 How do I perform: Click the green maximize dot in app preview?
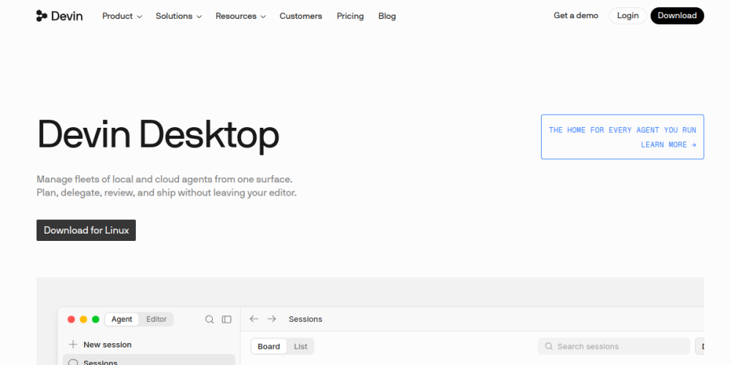coord(96,320)
